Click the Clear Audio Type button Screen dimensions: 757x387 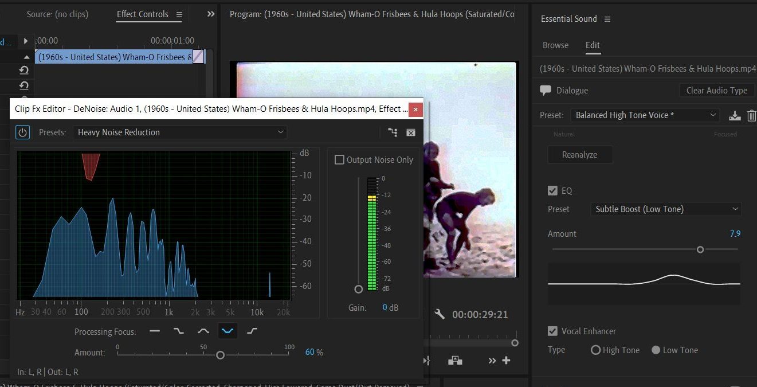717,91
